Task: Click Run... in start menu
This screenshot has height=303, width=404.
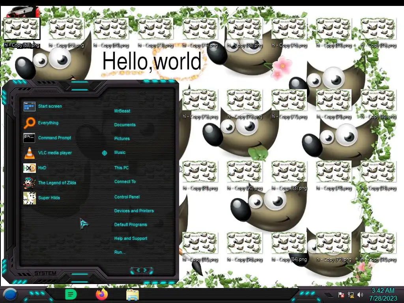Action: click(x=120, y=252)
